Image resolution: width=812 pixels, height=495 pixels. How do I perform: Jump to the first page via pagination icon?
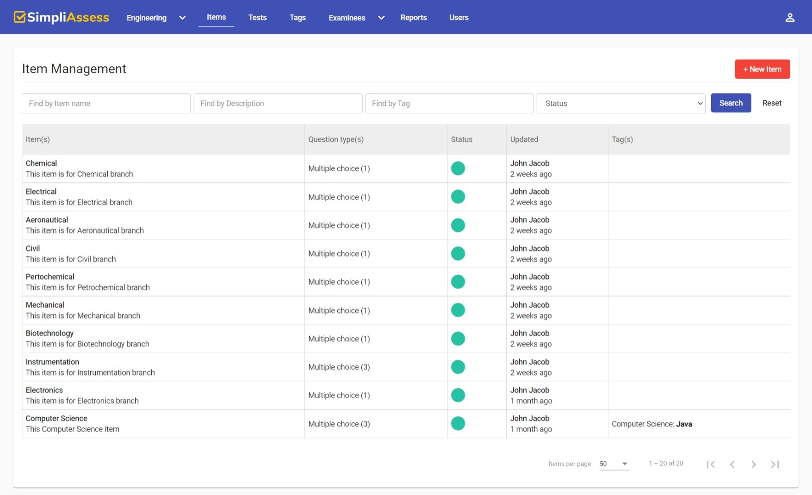pos(711,464)
